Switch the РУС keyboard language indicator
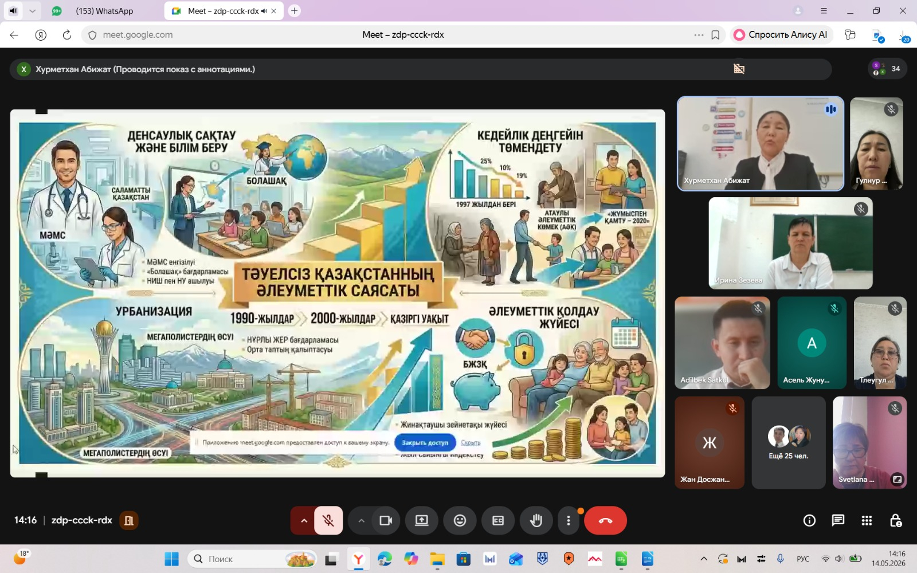Image resolution: width=917 pixels, height=573 pixels. click(803, 559)
